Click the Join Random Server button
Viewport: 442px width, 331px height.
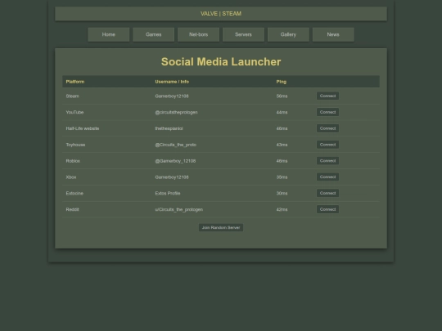(221, 227)
